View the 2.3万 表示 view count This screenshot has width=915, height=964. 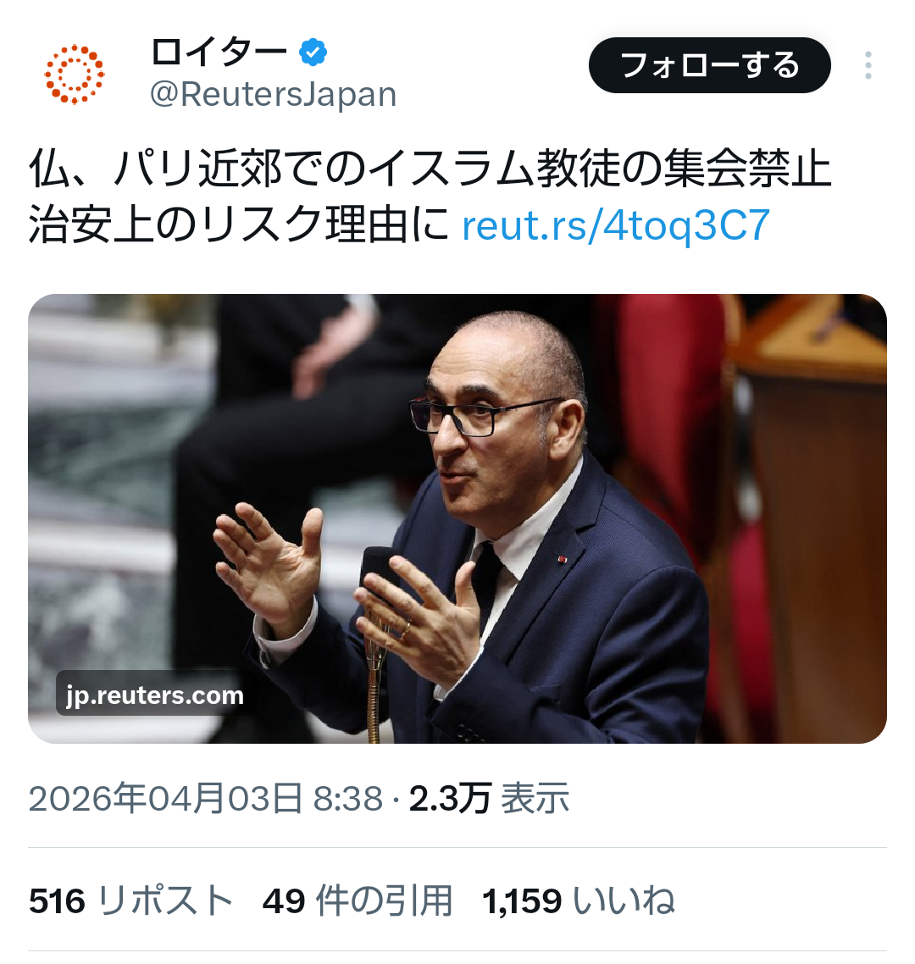(x=489, y=799)
